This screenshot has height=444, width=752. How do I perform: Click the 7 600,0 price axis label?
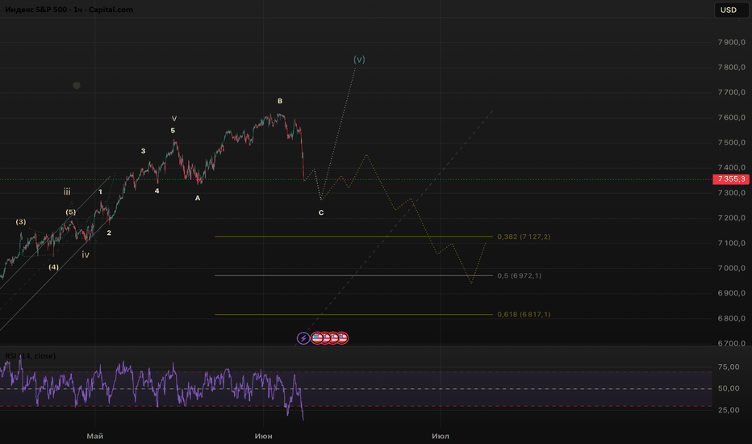732,118
